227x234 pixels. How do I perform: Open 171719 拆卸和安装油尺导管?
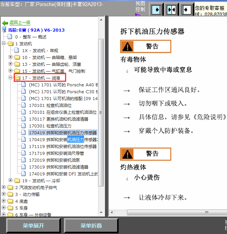click(x=57, y=153)
